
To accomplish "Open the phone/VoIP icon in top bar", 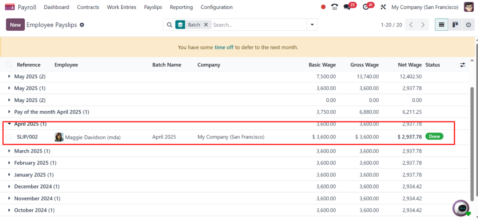I will pos(334,7).
